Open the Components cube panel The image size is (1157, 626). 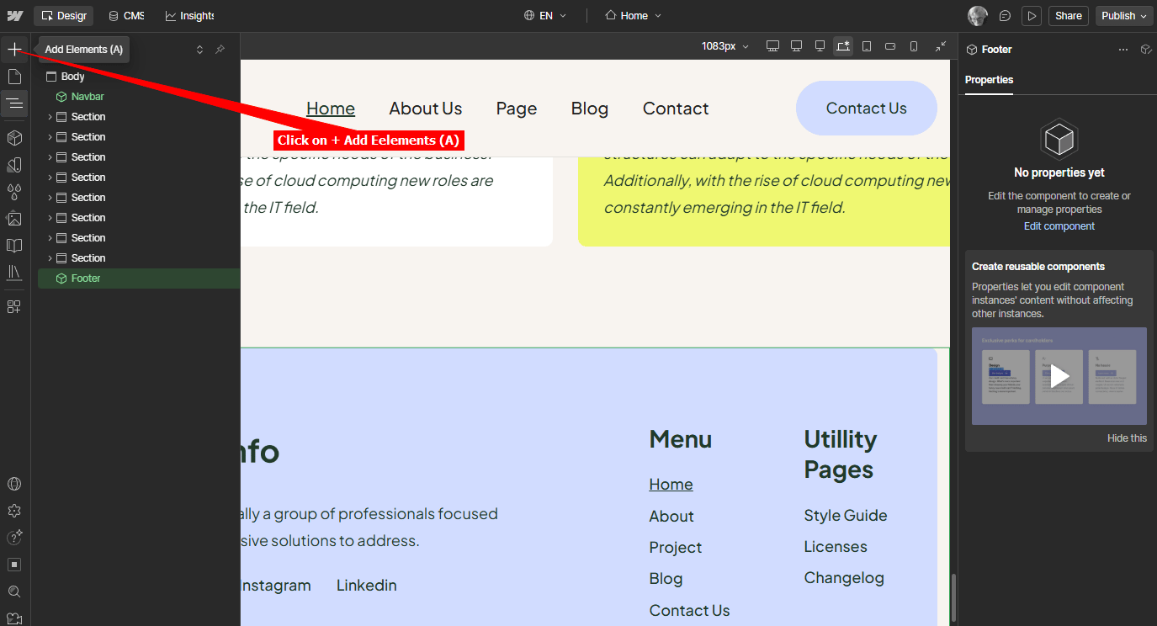point(14,137)
